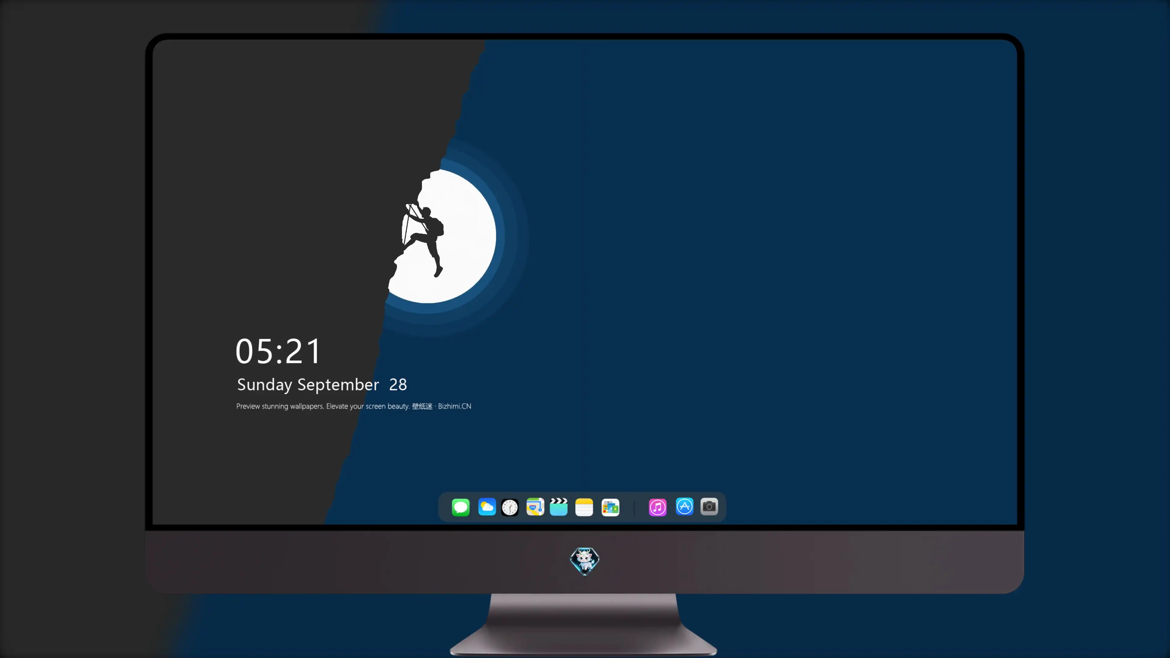
Task: Open the picture collage app in the dock
Action: tap(610, 507)
